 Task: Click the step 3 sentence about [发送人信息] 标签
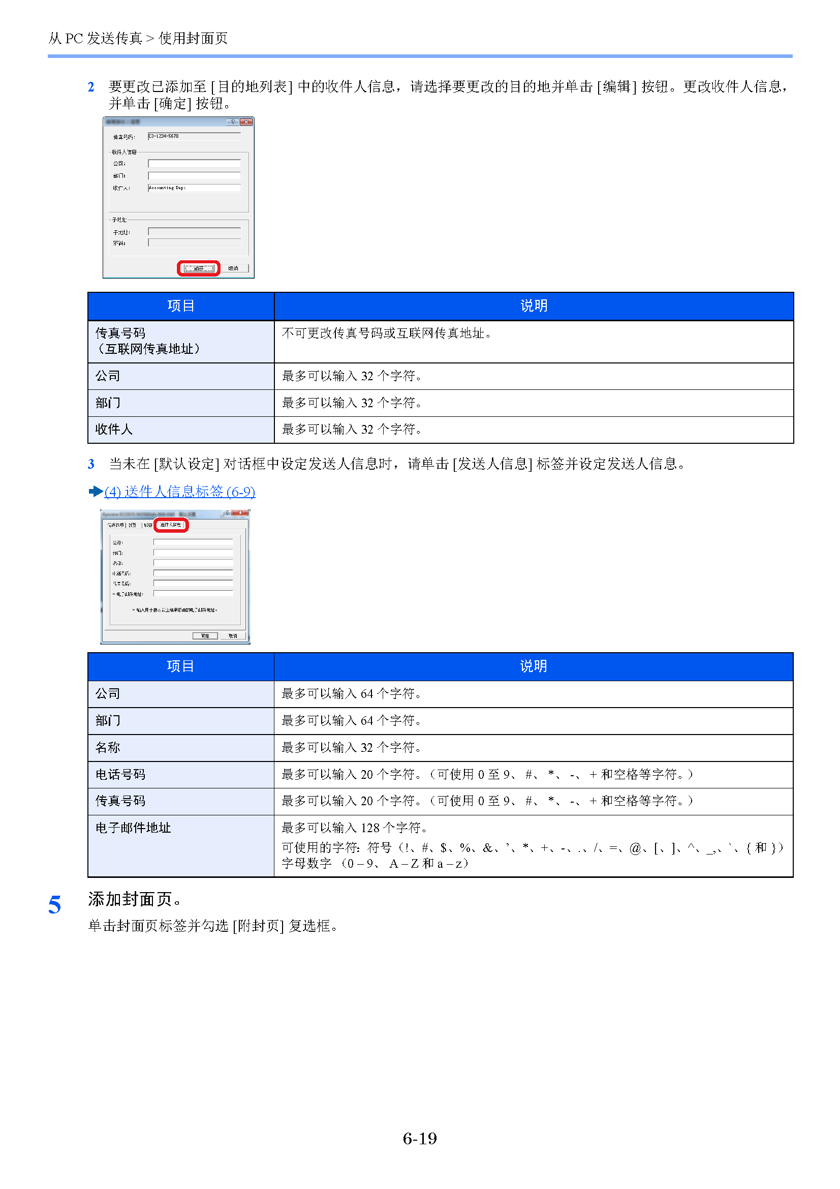[397, 464]
